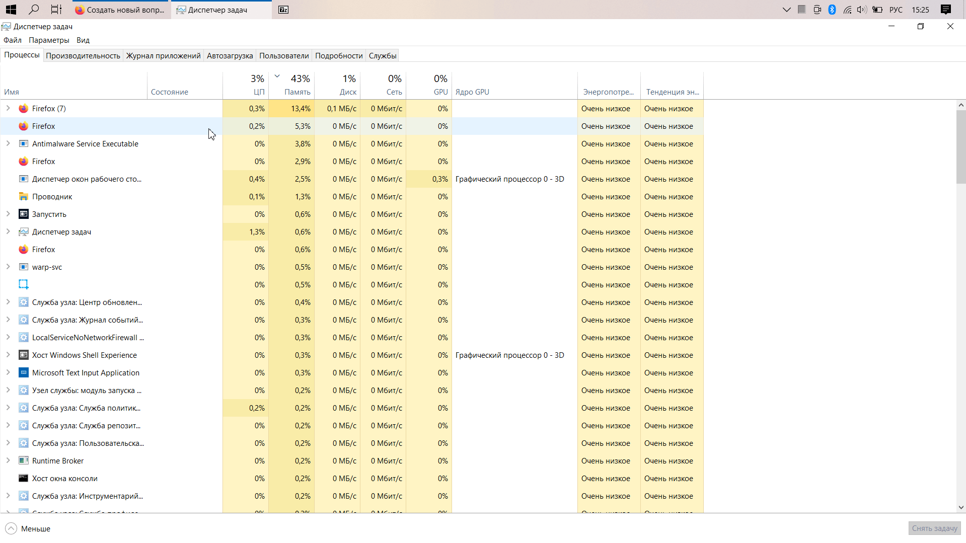Switch to Подробности tab
Screen dimensions: 966x543
point(339,56)
